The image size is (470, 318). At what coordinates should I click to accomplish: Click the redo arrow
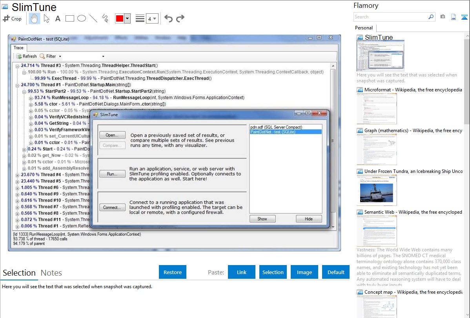tap(180, 18)
